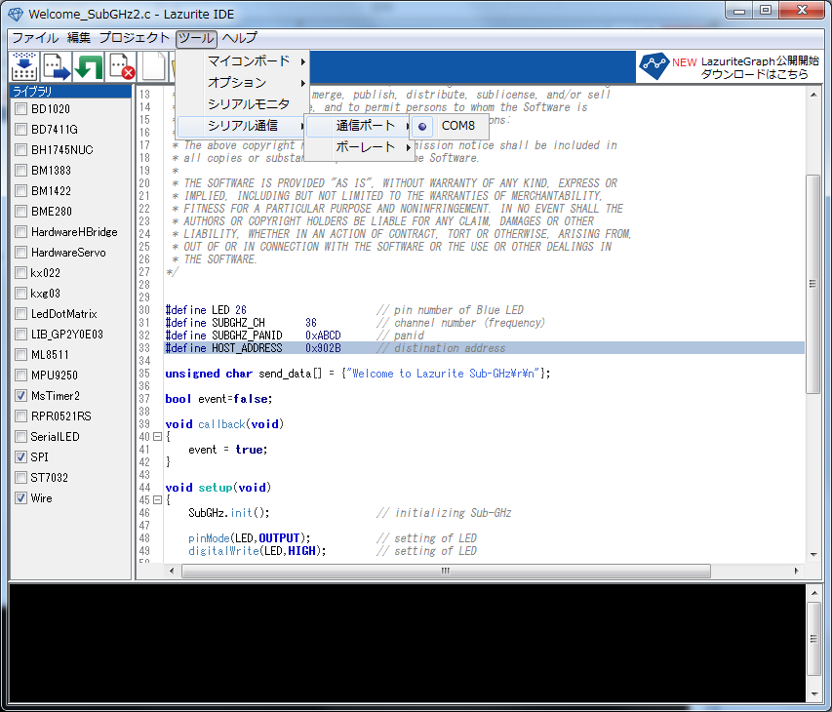Uncheck the Wire library checkbox

pos(20,498)
